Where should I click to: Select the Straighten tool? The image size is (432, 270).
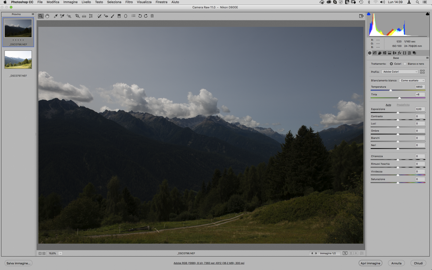pos(84,16)
